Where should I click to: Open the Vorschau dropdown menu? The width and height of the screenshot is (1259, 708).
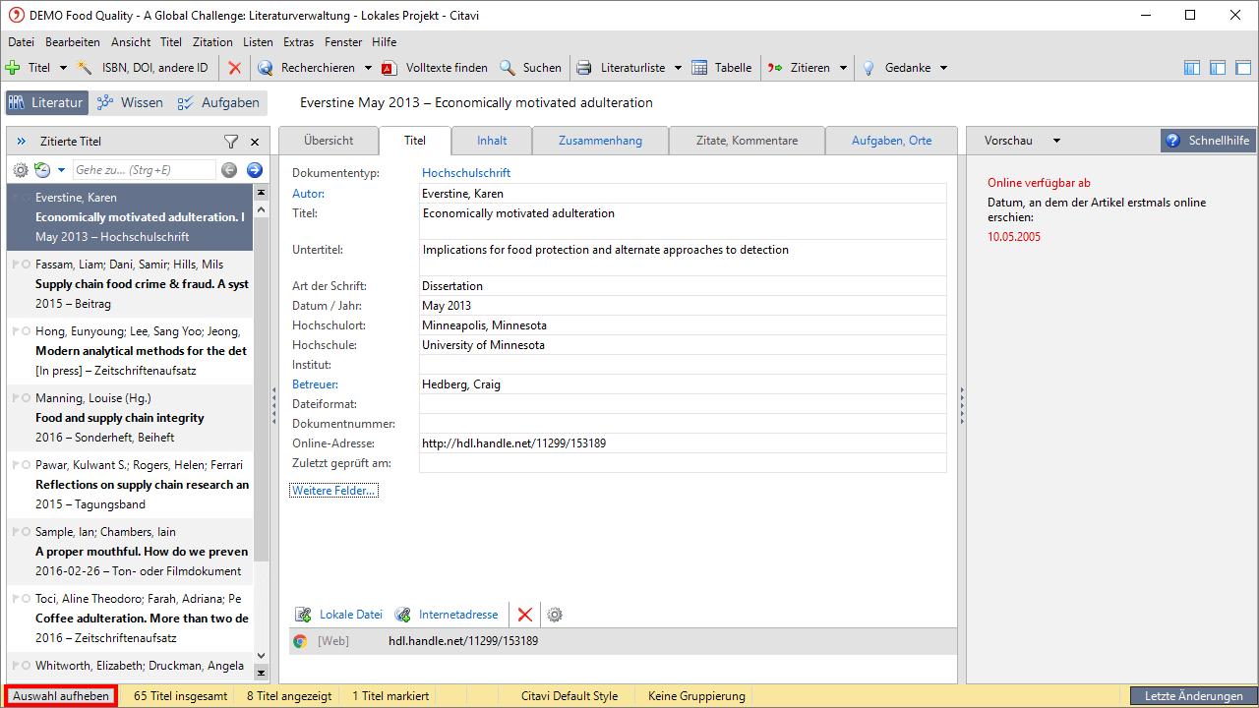1056,141
